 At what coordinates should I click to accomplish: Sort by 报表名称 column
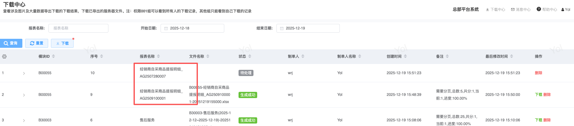pyautogui.click(x=158, y=56)
